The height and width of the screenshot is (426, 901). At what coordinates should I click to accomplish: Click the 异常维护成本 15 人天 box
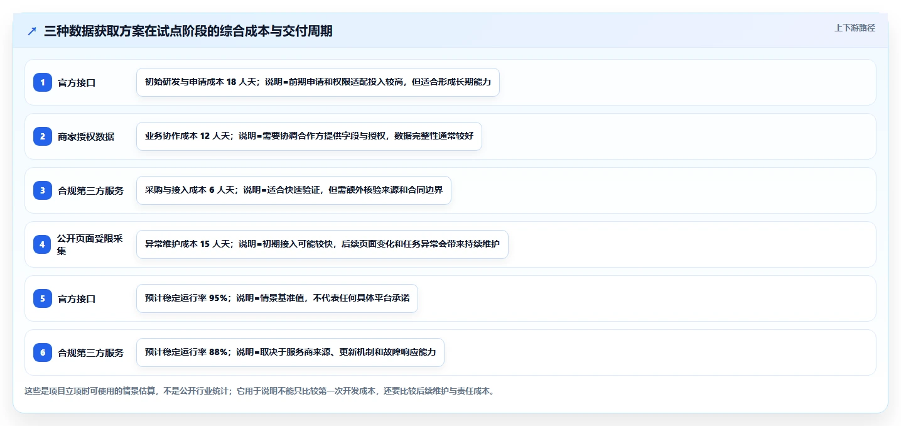click(x=322, y=244)
